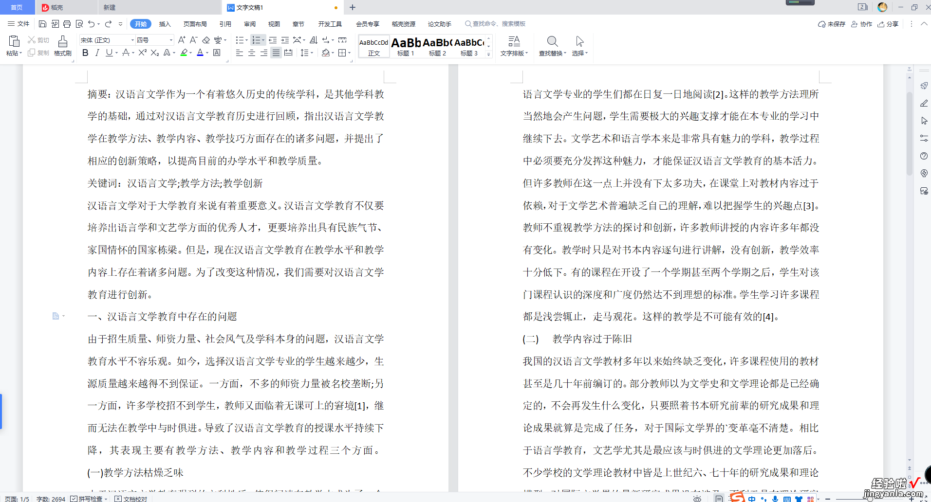Align text right
This screenshot has height=502, width=931.
click(264, 53)
